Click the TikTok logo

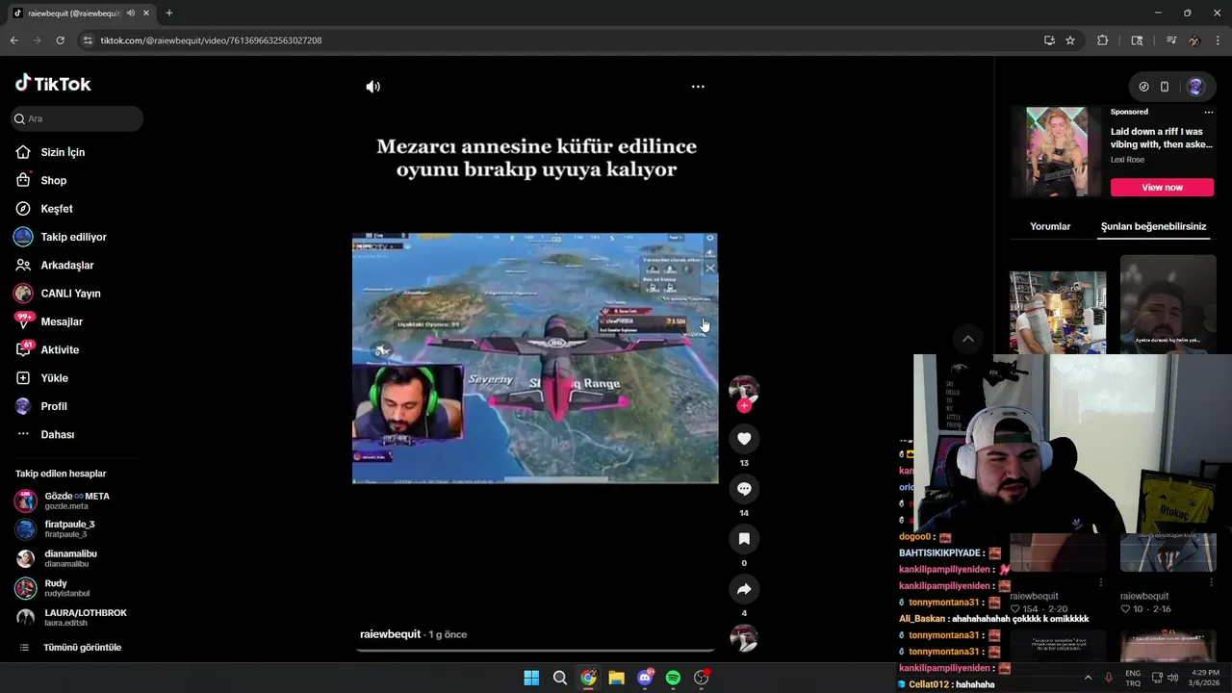click(x=53, y=84)
